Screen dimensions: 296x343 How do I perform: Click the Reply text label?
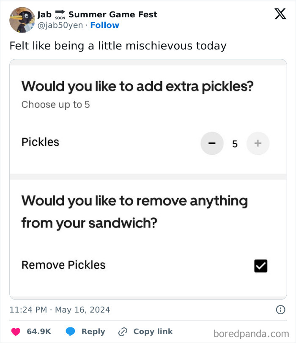[93, 332]
